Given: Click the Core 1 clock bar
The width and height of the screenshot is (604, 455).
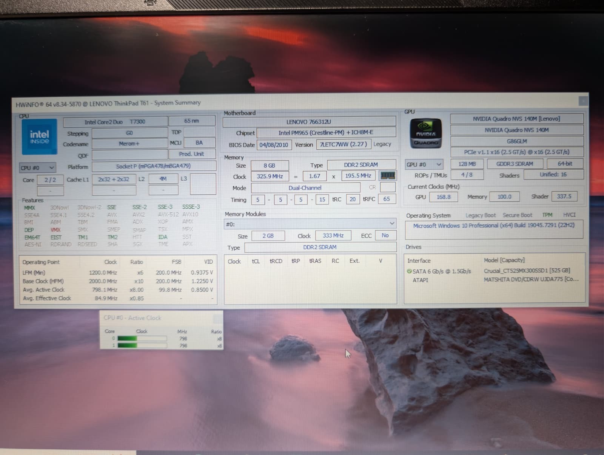Looking at the screenshot, I should click(142, 345).
